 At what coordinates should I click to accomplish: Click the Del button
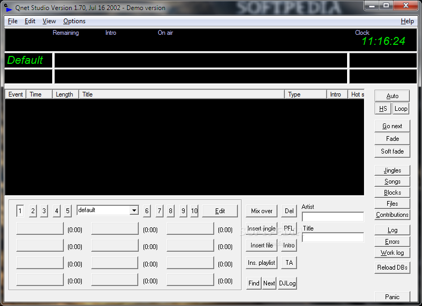point(289,211)
